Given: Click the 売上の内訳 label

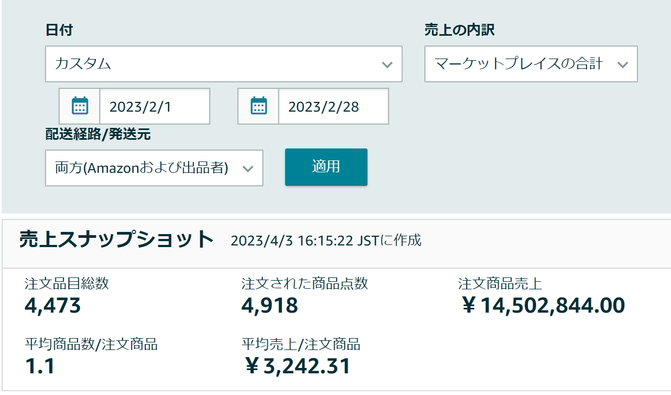Looking at the screenshot, I should 459,30.
